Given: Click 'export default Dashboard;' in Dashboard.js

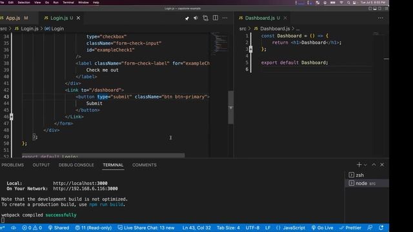Looking at the screenshot, I should pos(294,63).
